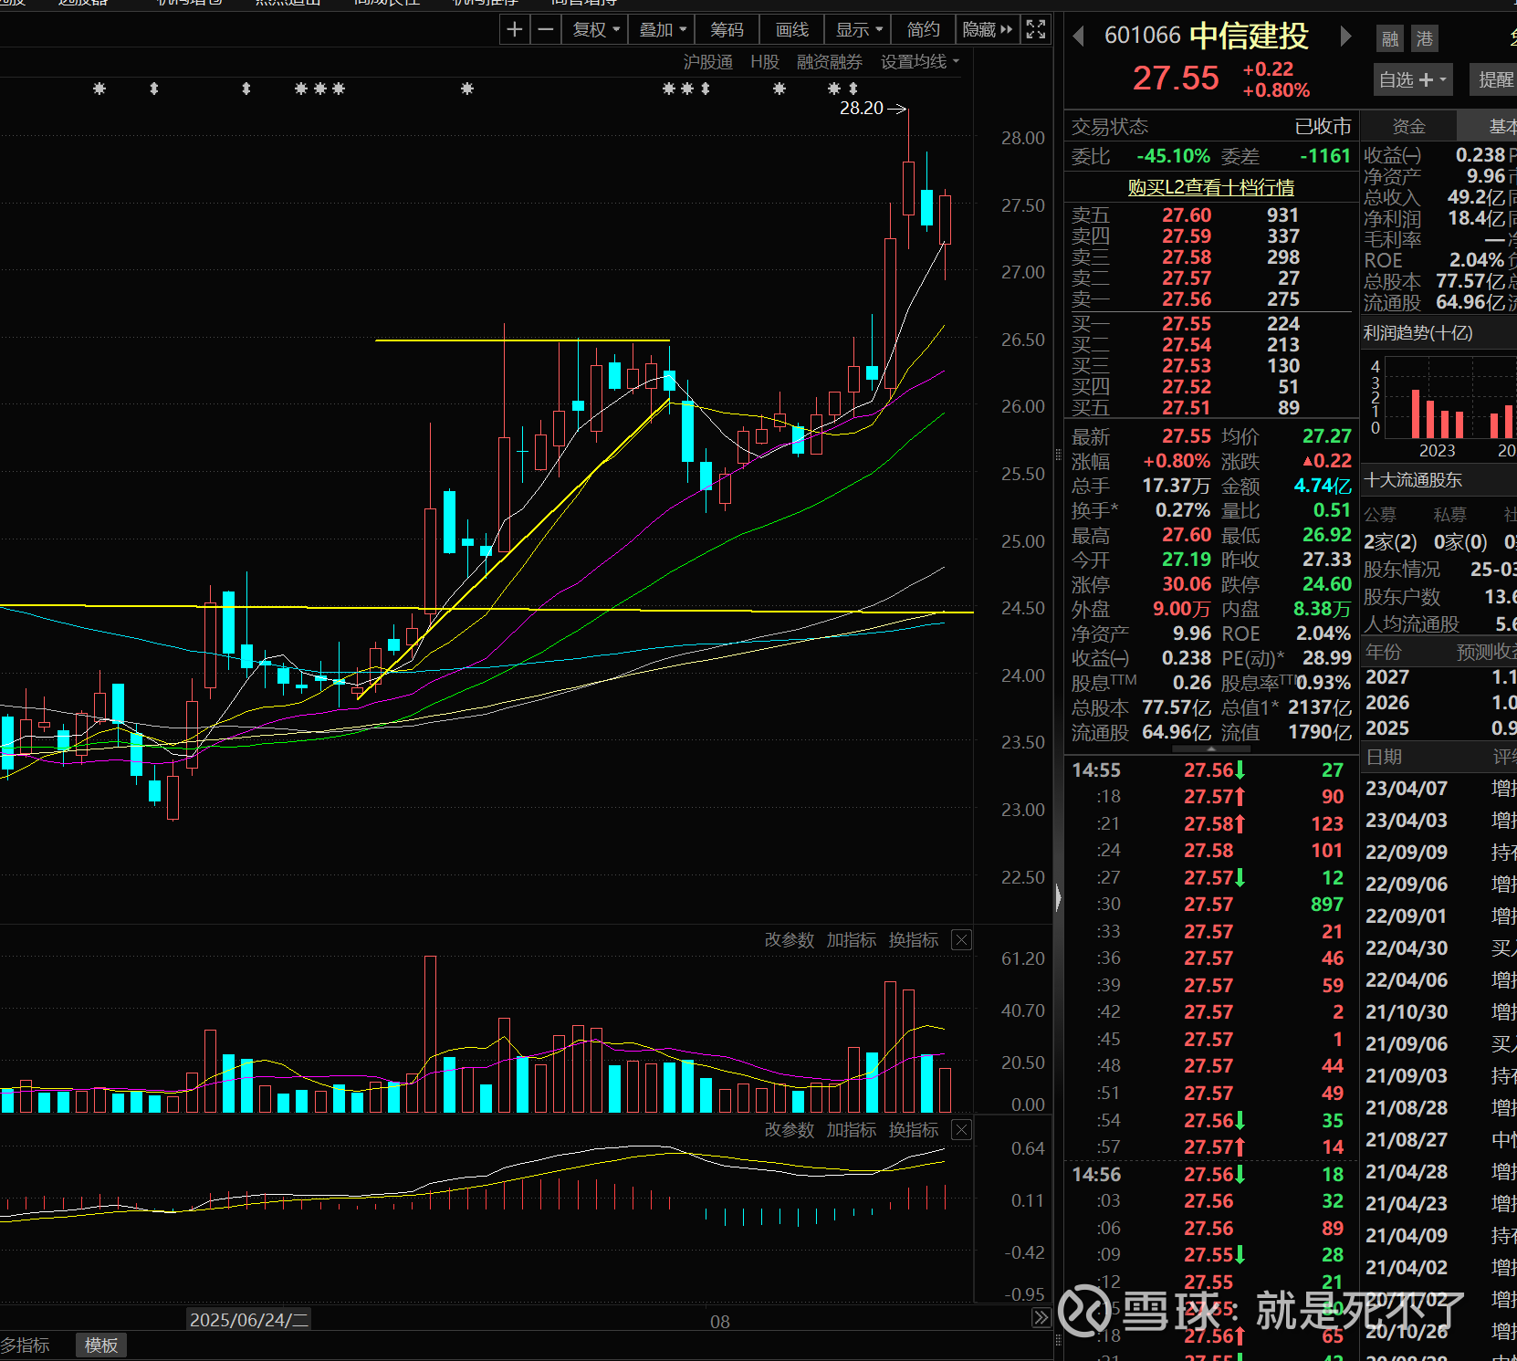Close the MACD indicator panel
This screenshot has height=1361, width=1517.
tap(962, 1130)
